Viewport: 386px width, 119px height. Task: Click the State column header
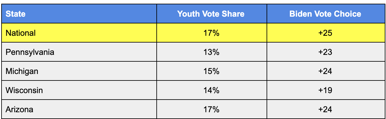[x=15, y=14]
